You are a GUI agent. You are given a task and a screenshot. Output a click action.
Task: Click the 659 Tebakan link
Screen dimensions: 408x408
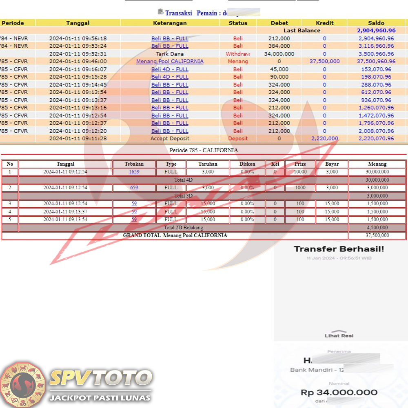coord(134,188)
